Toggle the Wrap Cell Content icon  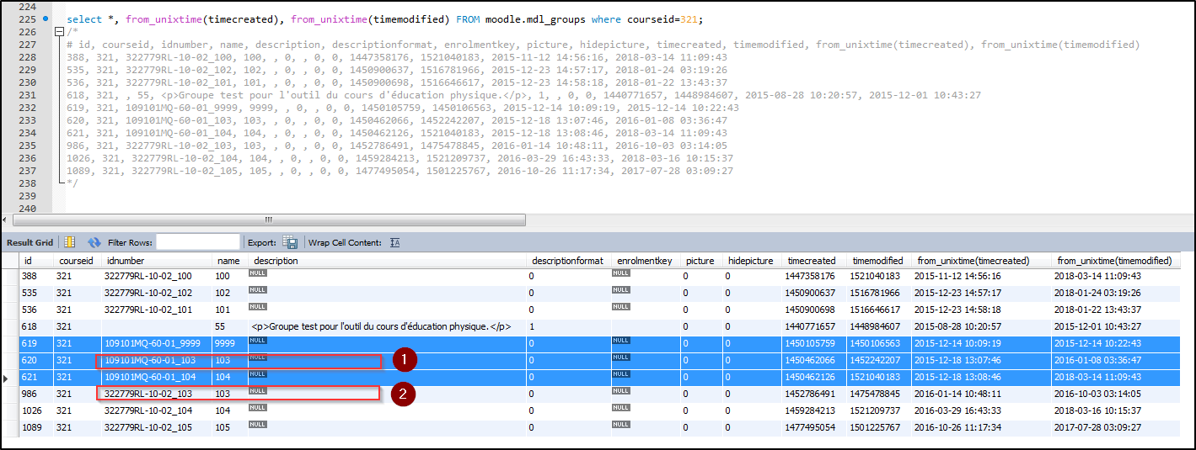coord(394,242)
